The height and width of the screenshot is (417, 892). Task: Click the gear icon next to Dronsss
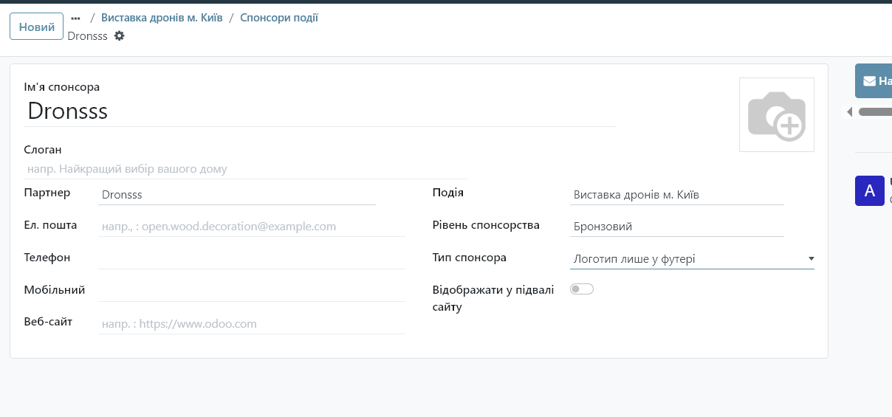(x=120, y=36)
